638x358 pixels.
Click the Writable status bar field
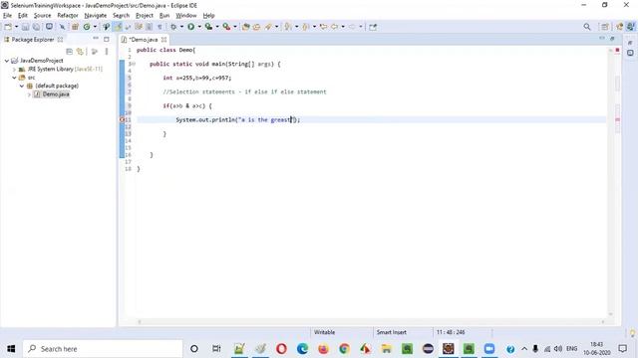click(324, 332)
